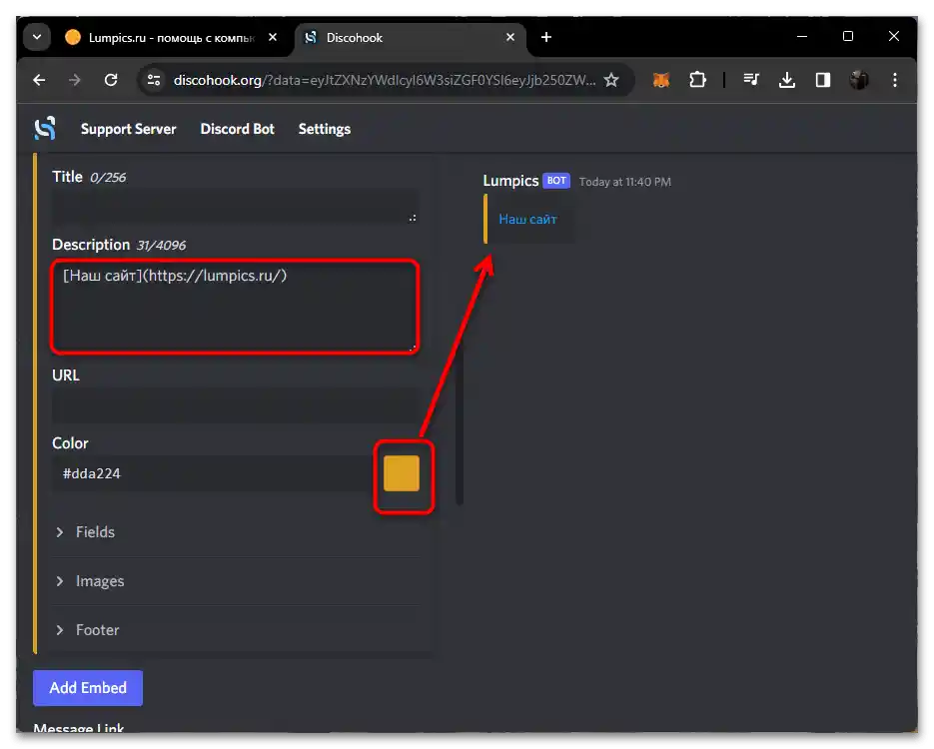Open the profile avatar menu
Screen dimensions: 934x749
click(858, 80)
